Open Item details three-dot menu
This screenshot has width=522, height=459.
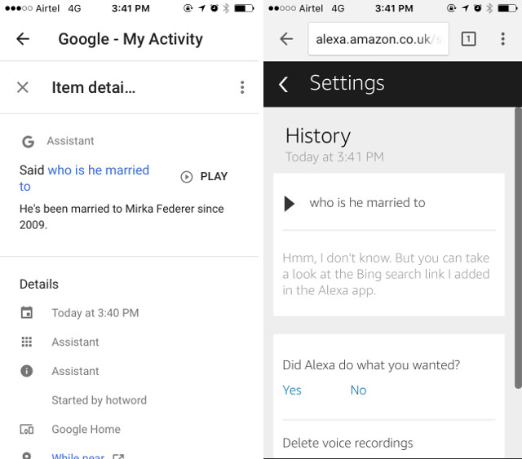pyautogui.click(x=242, y=87)
